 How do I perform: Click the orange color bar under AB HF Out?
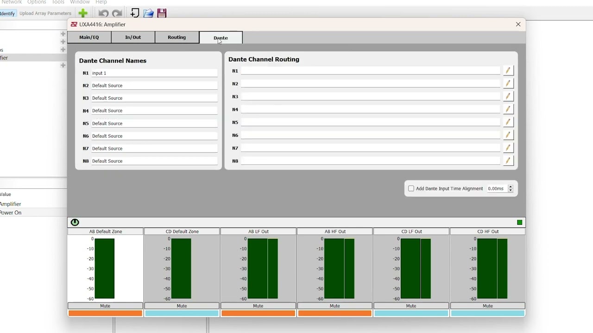click(x=334, y=313)
